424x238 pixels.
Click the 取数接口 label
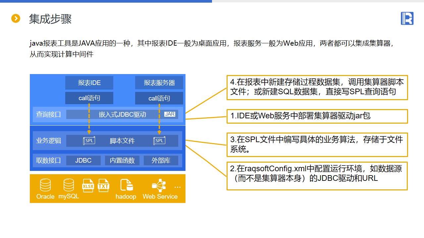[x=49, y=161]
